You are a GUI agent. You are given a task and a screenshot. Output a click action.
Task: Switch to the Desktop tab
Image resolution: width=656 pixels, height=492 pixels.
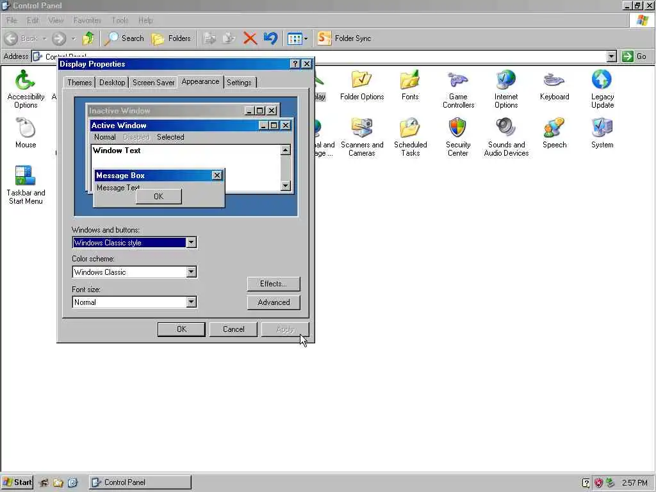[x=112, y=83]
